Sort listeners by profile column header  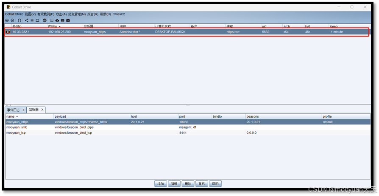tap(346, 116)
